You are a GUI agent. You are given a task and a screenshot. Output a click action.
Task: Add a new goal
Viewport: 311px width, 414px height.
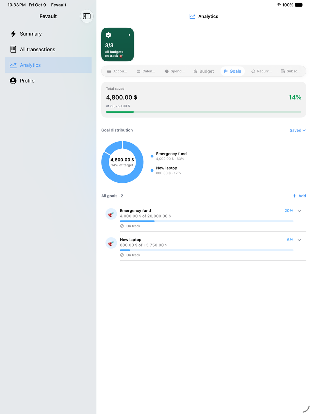click(299, 196)
